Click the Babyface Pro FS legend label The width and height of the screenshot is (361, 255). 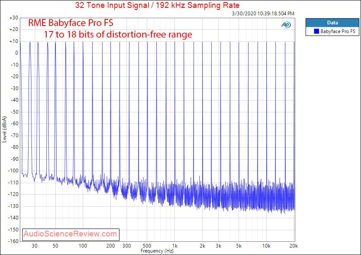point(338,31)
